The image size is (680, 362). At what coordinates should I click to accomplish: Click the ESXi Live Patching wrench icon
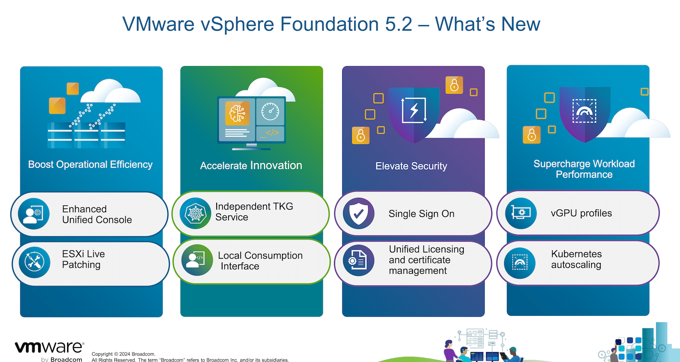[x=35, y=263]
